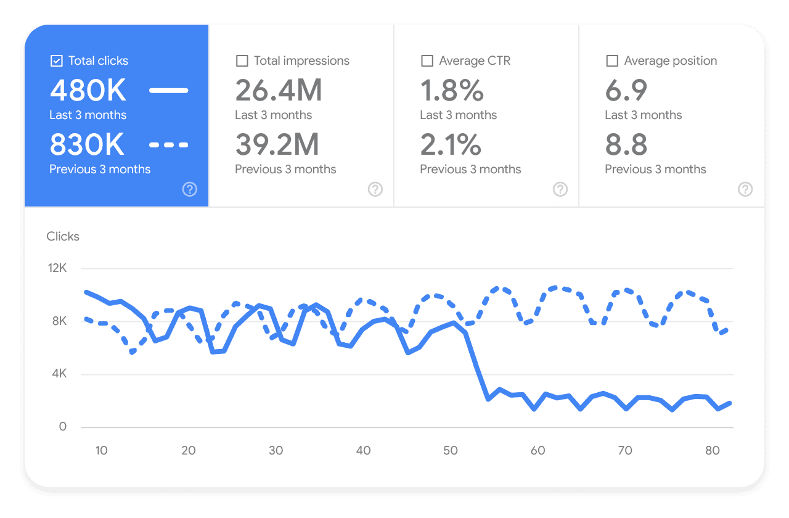Click the 26.4M impressions value
789x518 pixels.
278,90
